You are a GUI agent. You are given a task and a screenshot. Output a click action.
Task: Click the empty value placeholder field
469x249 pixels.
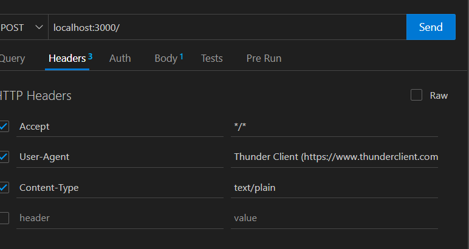pos(334,218)
